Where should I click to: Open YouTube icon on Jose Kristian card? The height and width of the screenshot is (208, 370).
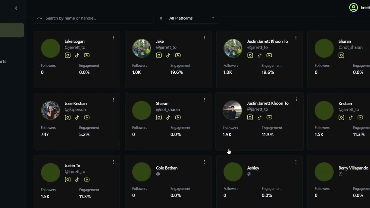86,117
